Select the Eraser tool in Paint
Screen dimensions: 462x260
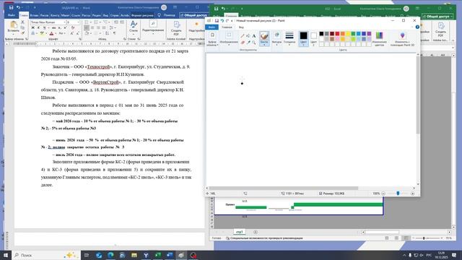click(243, 43)
